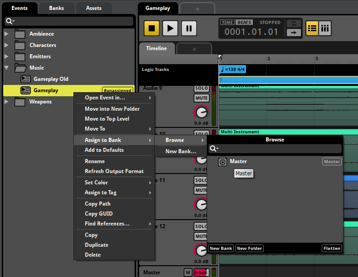
Task: Choose Copy Path
Action: [x=114, y=204]
